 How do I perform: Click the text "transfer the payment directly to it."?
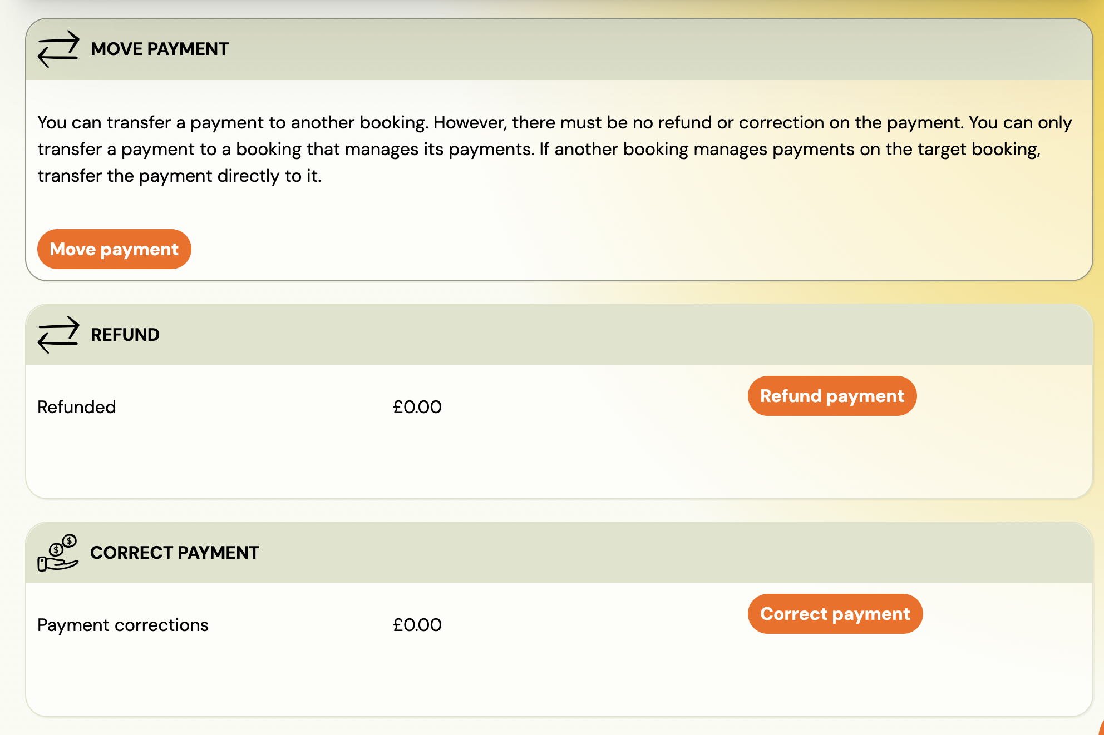click(x=179, y=176)
